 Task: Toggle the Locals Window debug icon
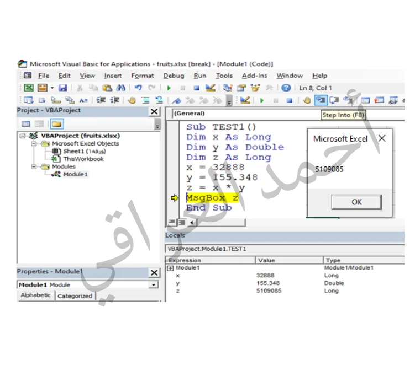point(365,100)
